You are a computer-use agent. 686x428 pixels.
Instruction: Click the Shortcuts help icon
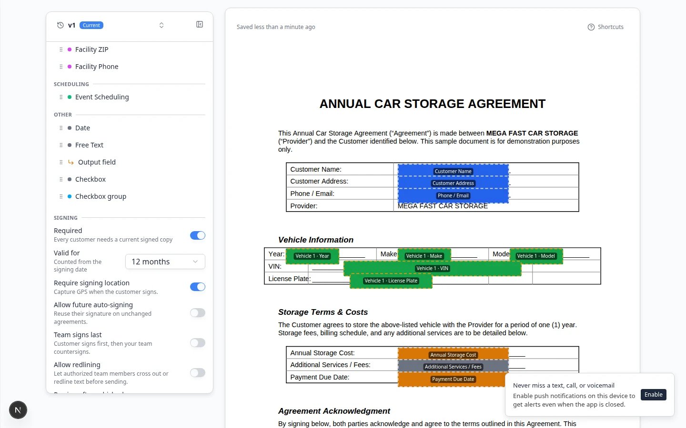point(591,27)
